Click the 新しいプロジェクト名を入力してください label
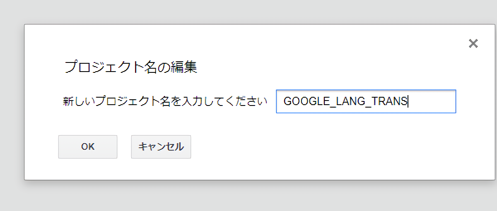 click(x=165, y=101)
